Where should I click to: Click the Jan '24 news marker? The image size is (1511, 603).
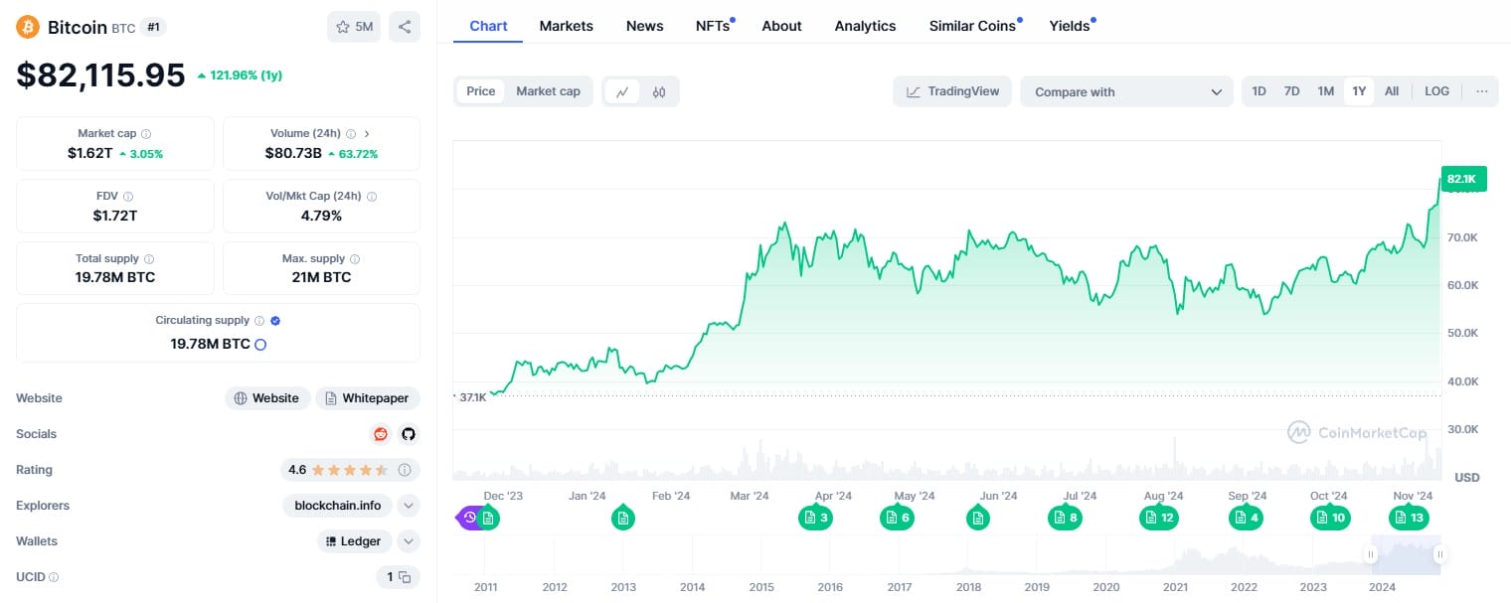(623, 518)
